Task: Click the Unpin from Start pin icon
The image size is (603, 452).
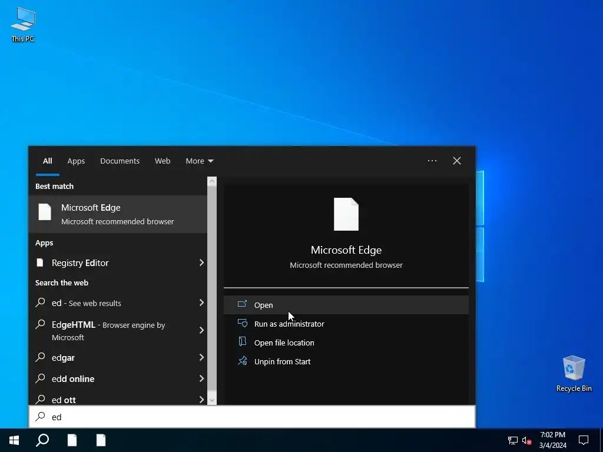Action: [242, 361]
